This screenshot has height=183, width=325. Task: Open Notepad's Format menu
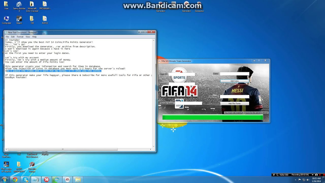click(x=20, y=37)
